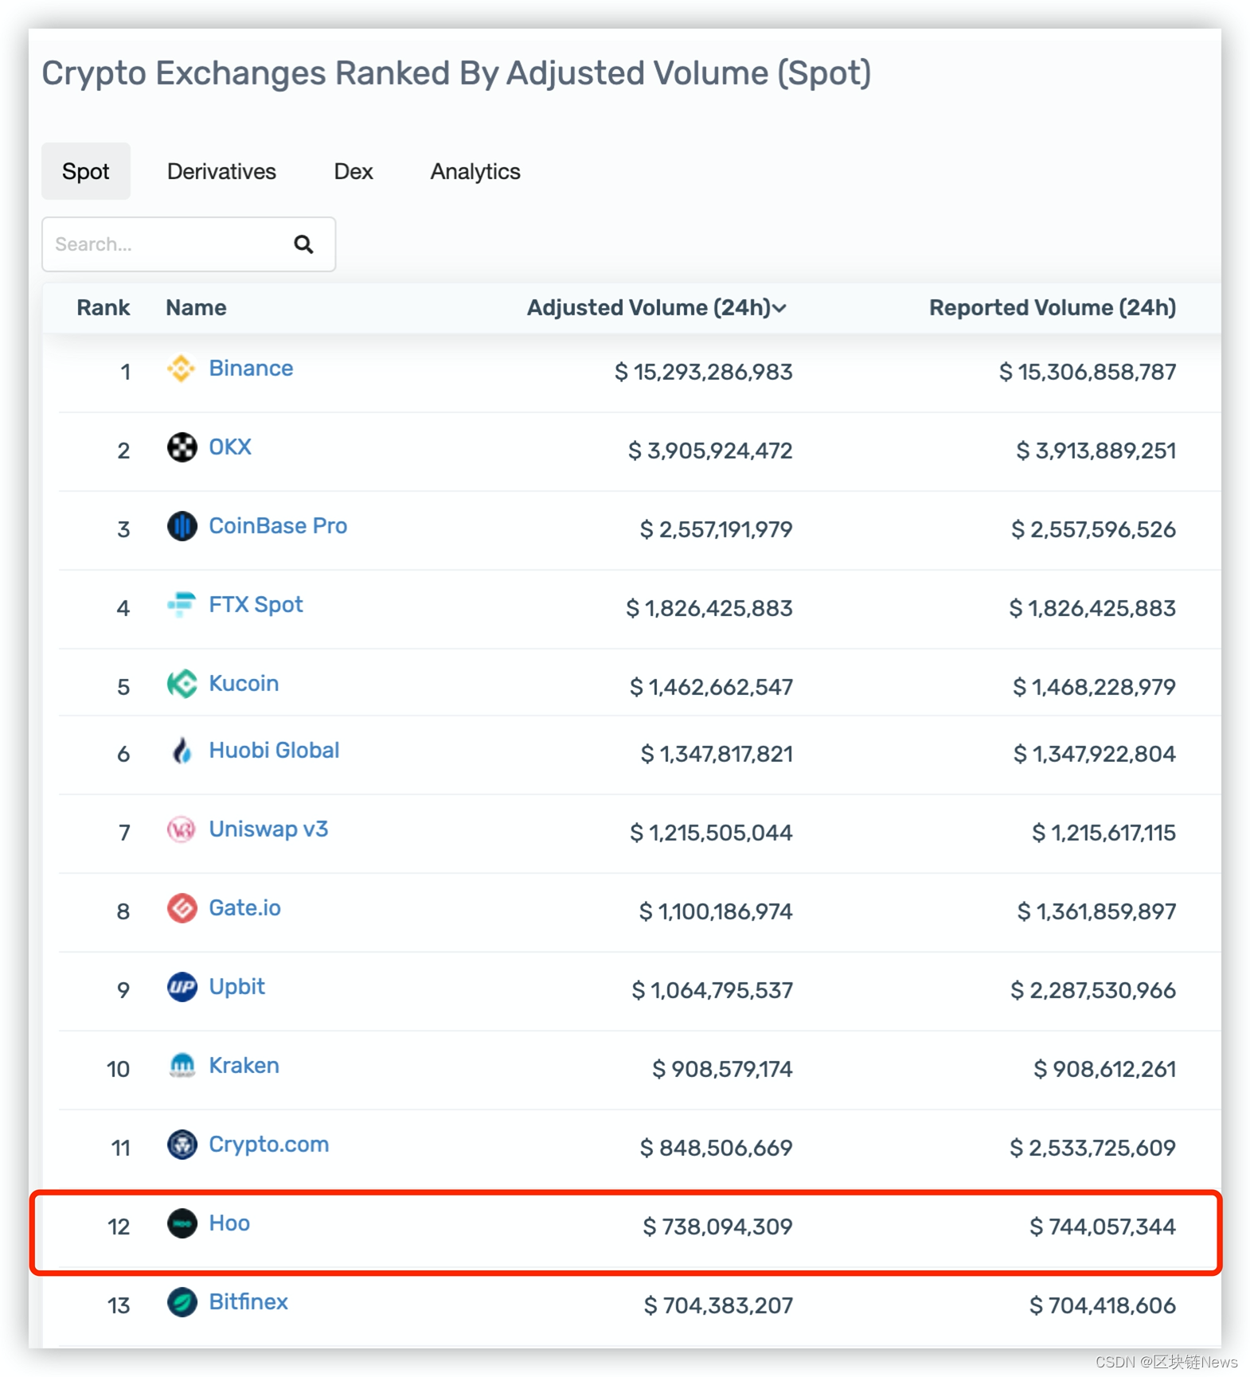The height and width of the screenshot is (1377, 1250).
Task: Select Kucoin adjusted volume $ 1,462,662,547
Action: point(711,687)
